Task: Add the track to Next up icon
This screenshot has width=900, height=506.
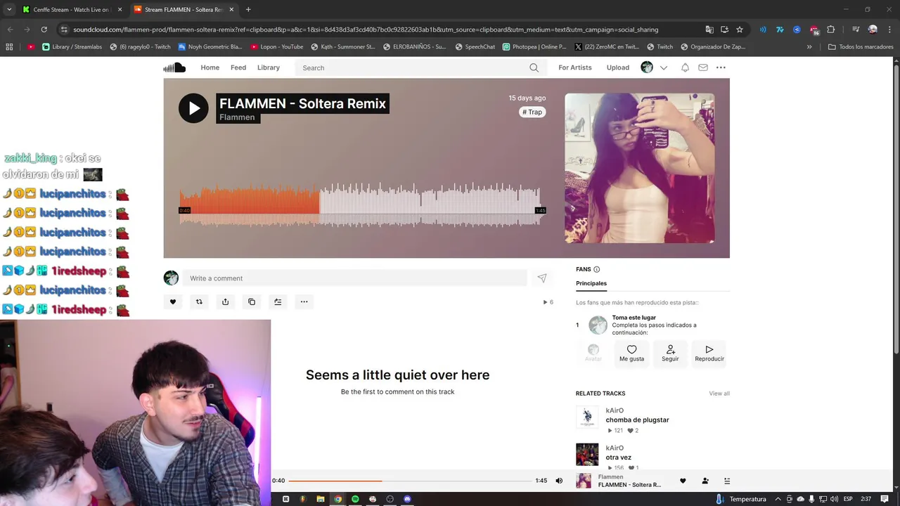Action: [x=278, y=301]
